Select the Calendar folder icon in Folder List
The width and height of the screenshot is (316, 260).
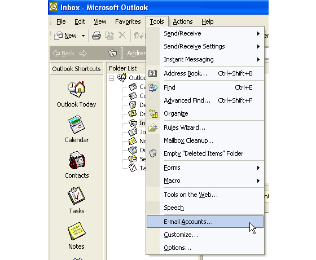[133, 87]
